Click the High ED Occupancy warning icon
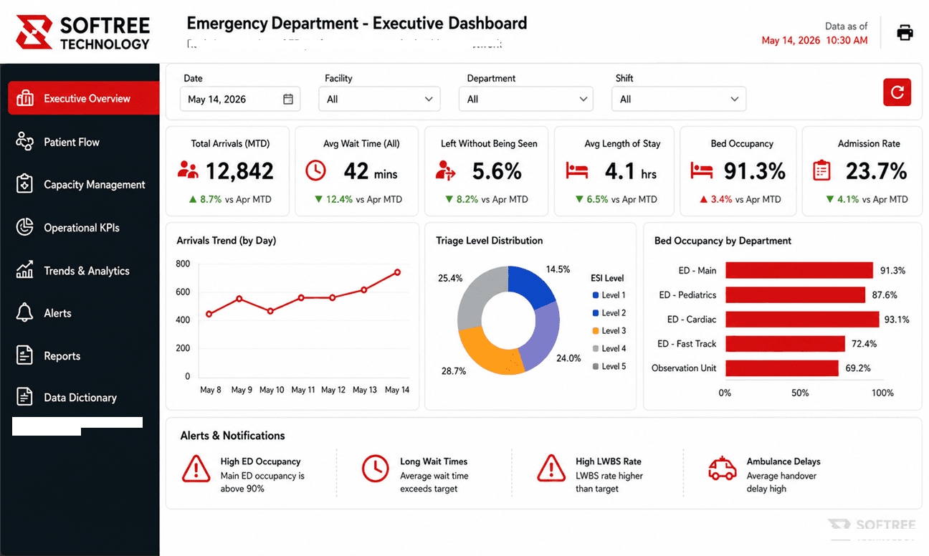The image size is (929, 556). tap(196, 468)
